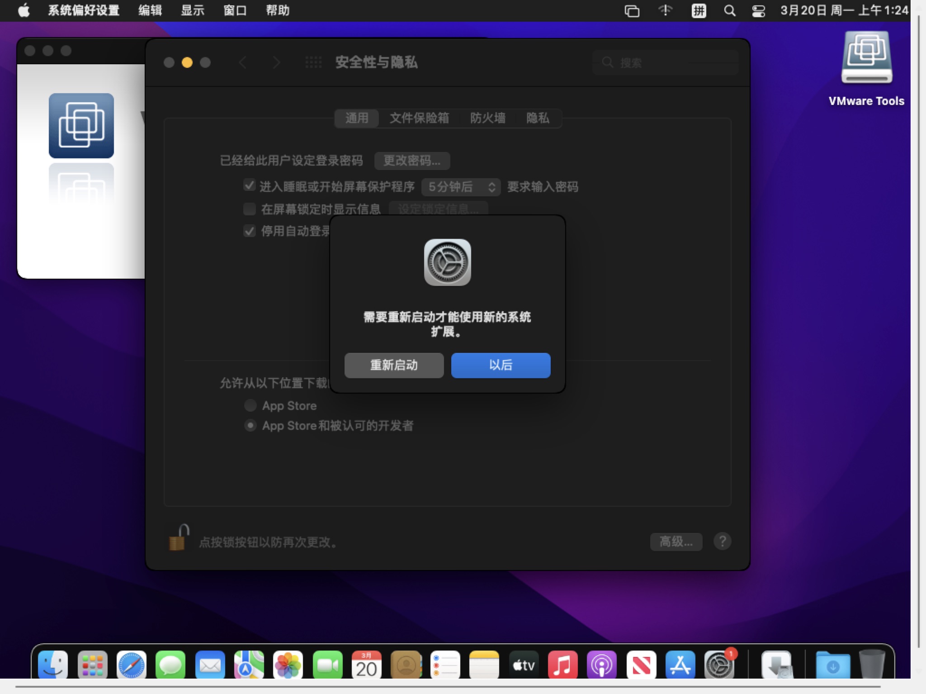The height and width of the screenshot is (694, 926).
Task: Click the lock icon to prevent changes
Action: (178, 538)
